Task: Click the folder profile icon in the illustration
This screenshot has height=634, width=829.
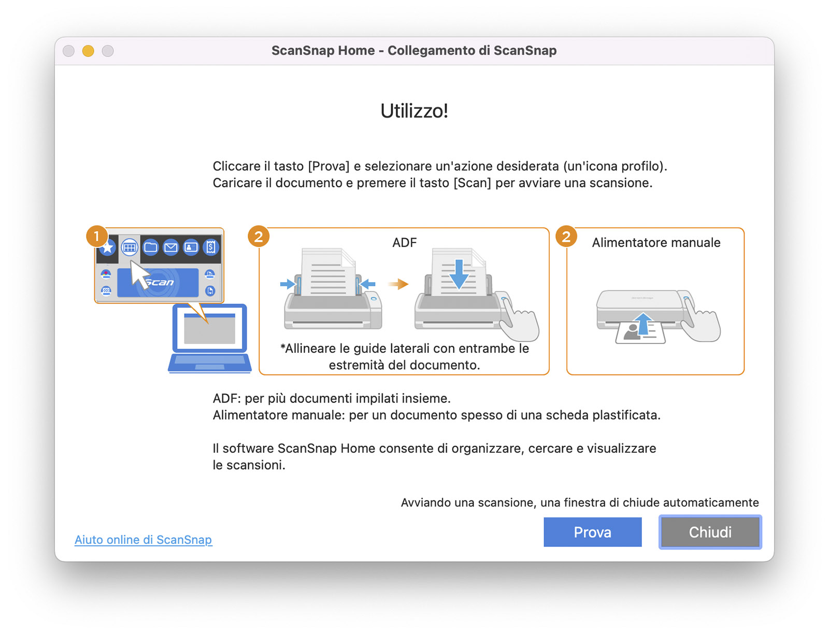Action: click(150, 248)
